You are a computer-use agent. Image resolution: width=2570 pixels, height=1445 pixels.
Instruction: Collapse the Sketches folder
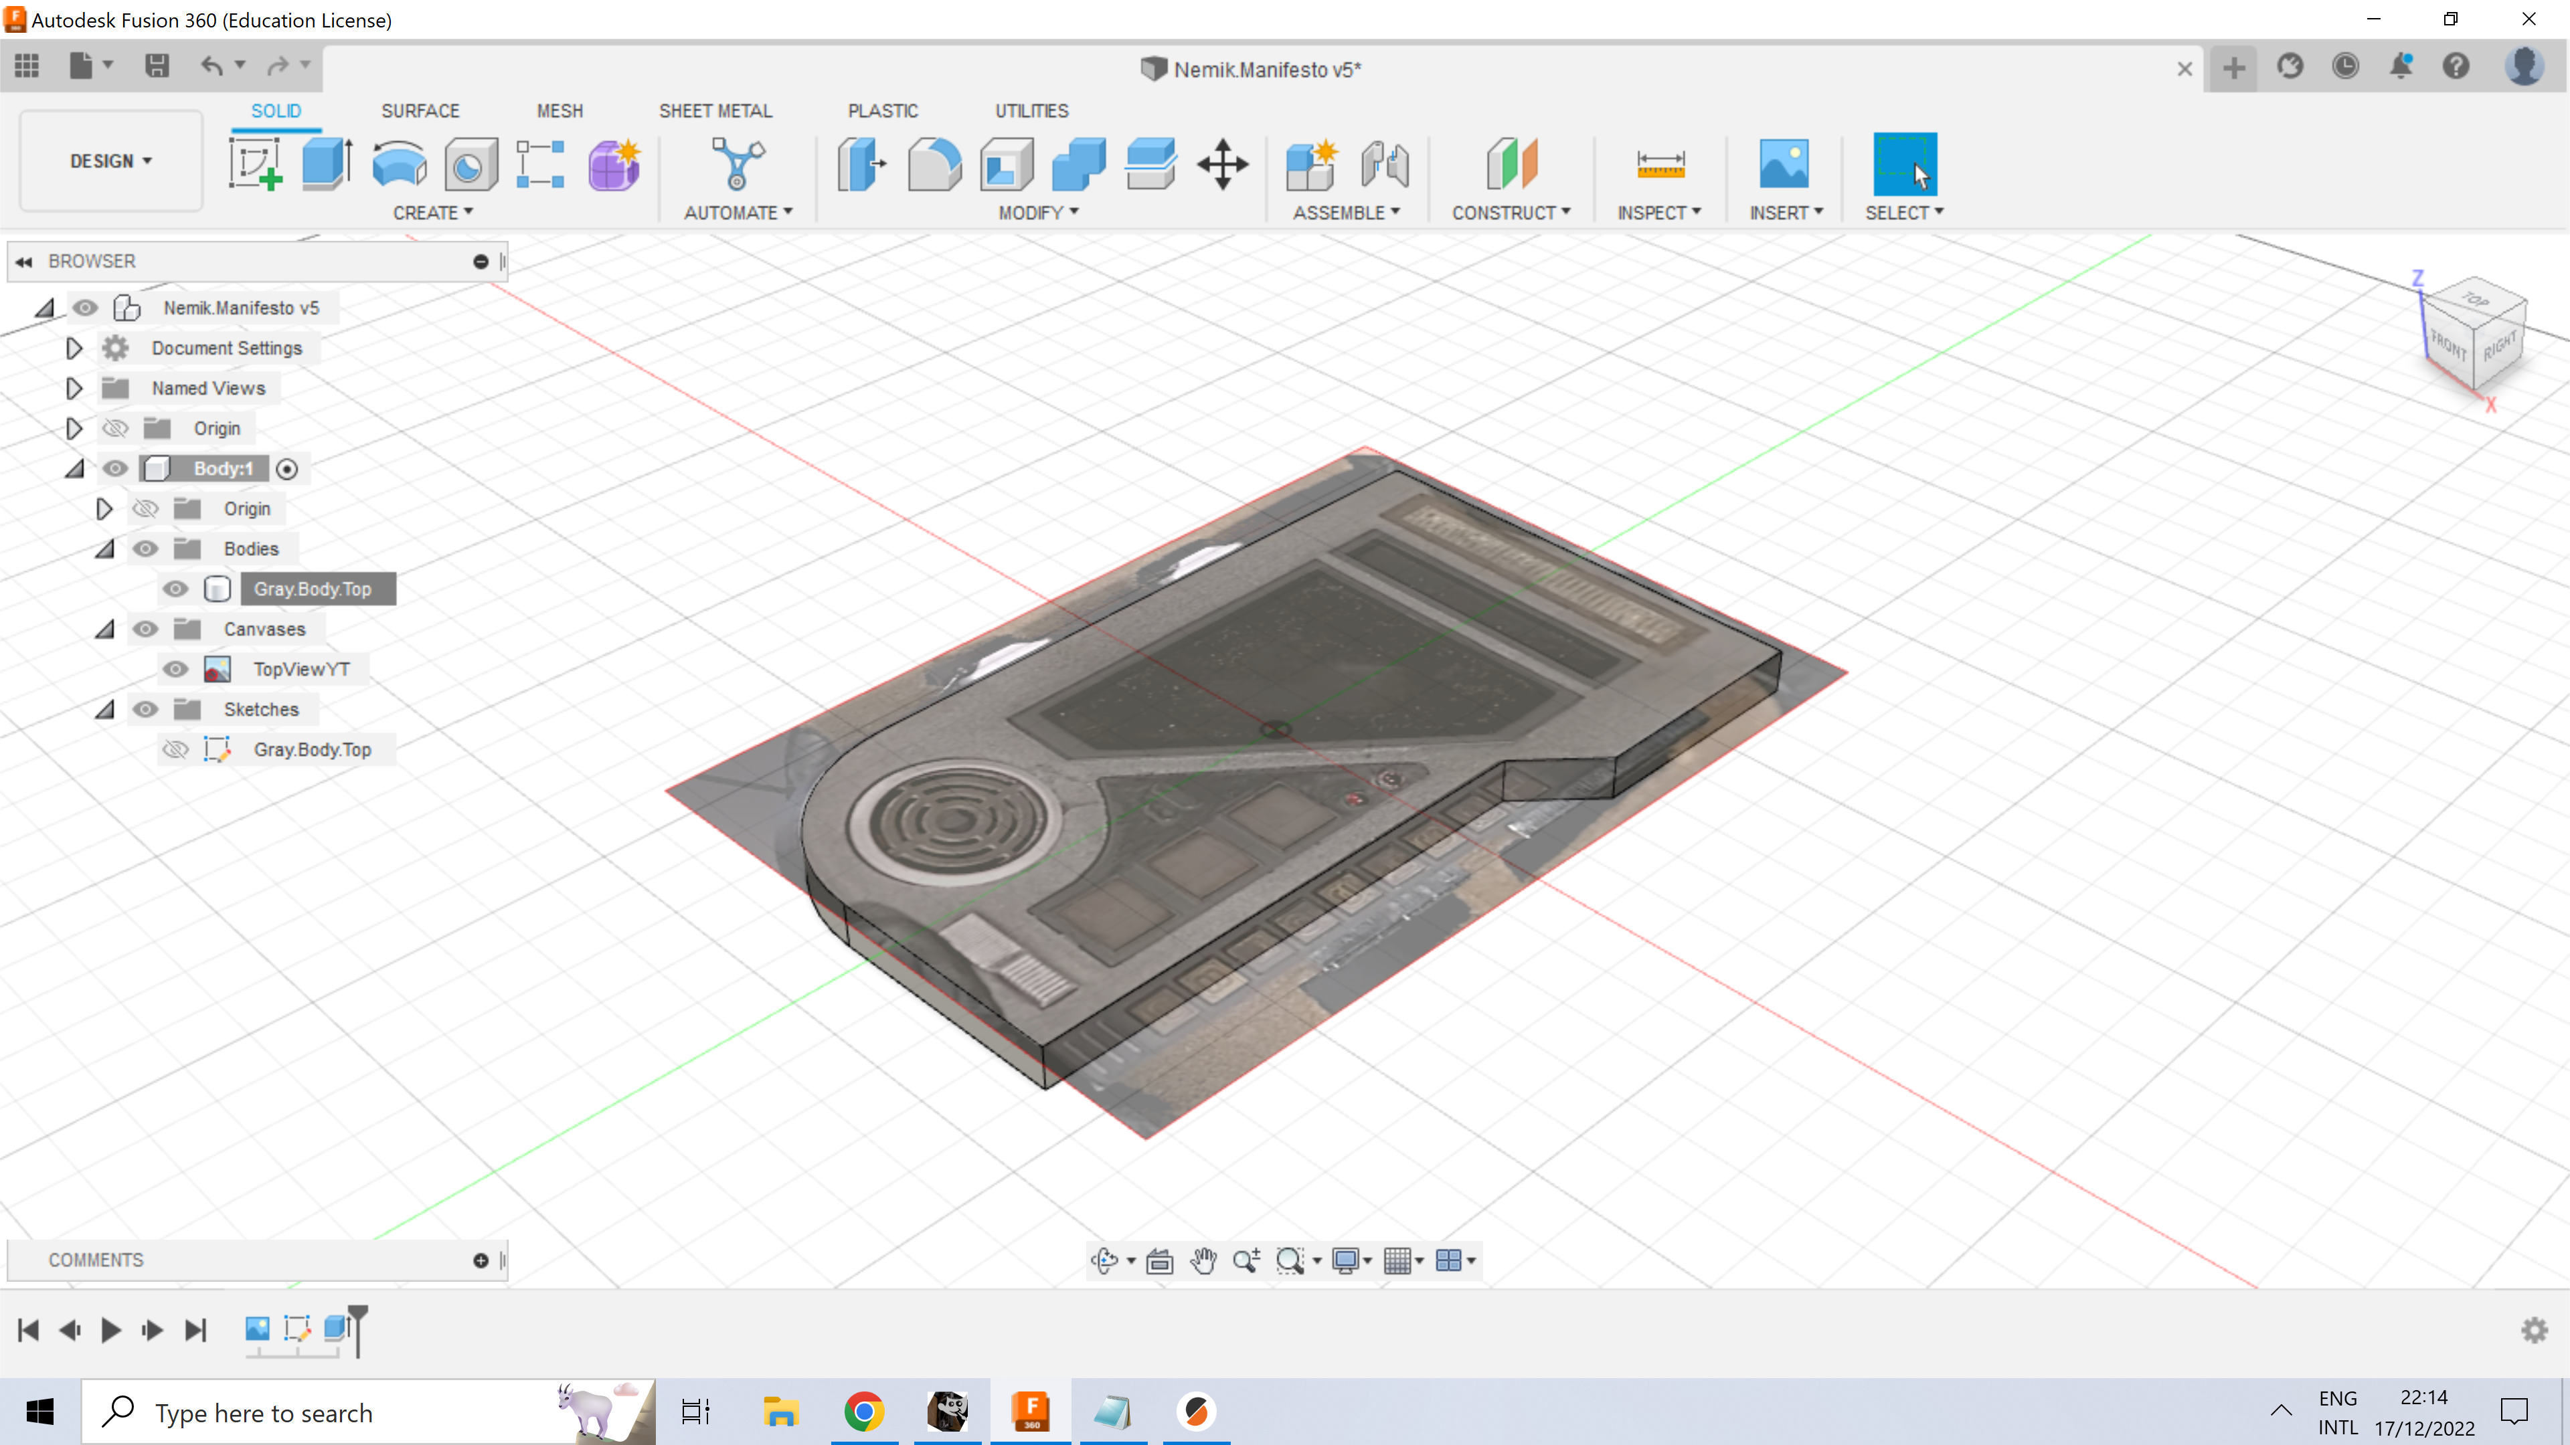pos(105,709)
